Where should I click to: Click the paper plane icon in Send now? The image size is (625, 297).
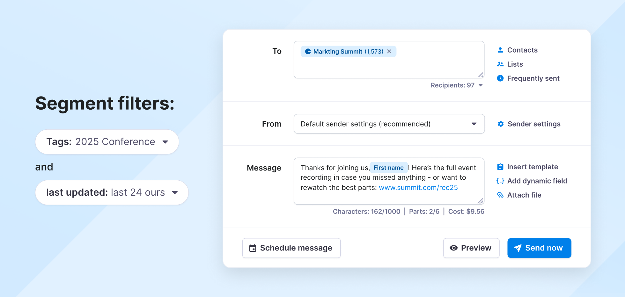pyautogui.click(x=518, y=248)
